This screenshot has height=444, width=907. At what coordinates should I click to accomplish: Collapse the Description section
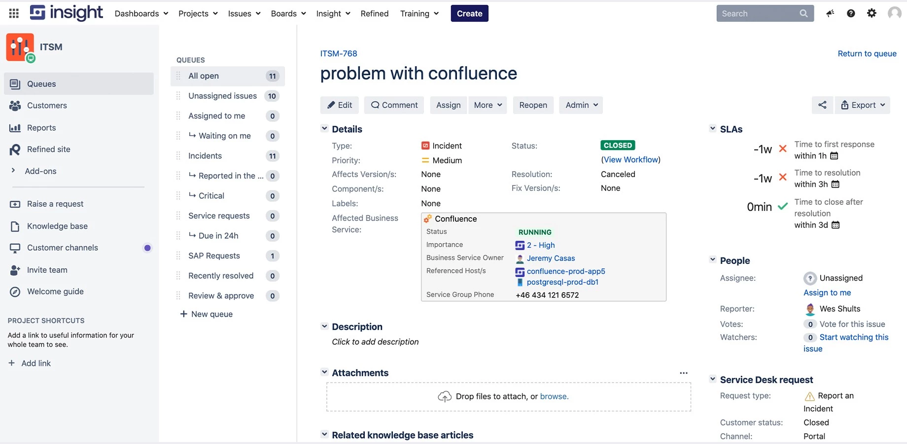click(324, 327)
